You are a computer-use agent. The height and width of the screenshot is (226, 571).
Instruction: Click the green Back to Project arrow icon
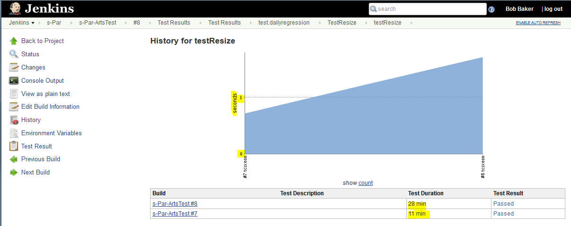click(x=14, y=41)
